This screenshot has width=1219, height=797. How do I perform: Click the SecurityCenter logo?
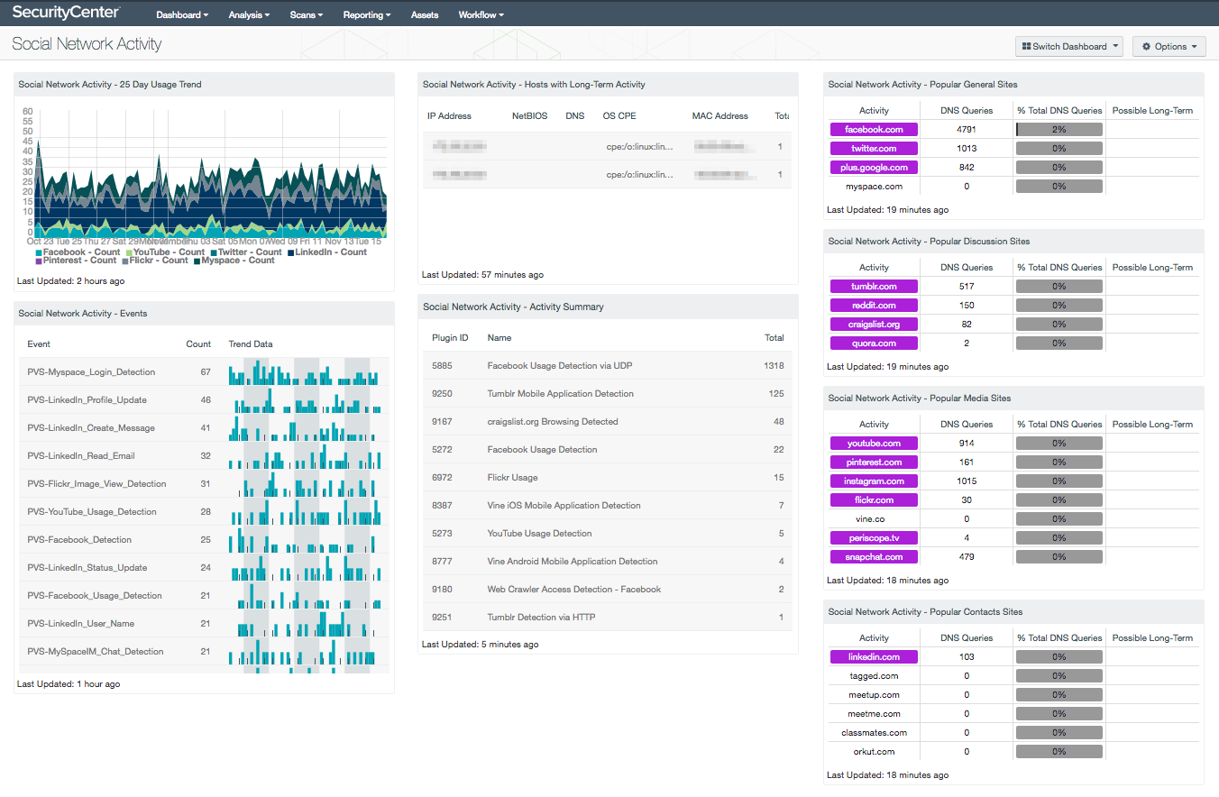[x=66, y=14]
